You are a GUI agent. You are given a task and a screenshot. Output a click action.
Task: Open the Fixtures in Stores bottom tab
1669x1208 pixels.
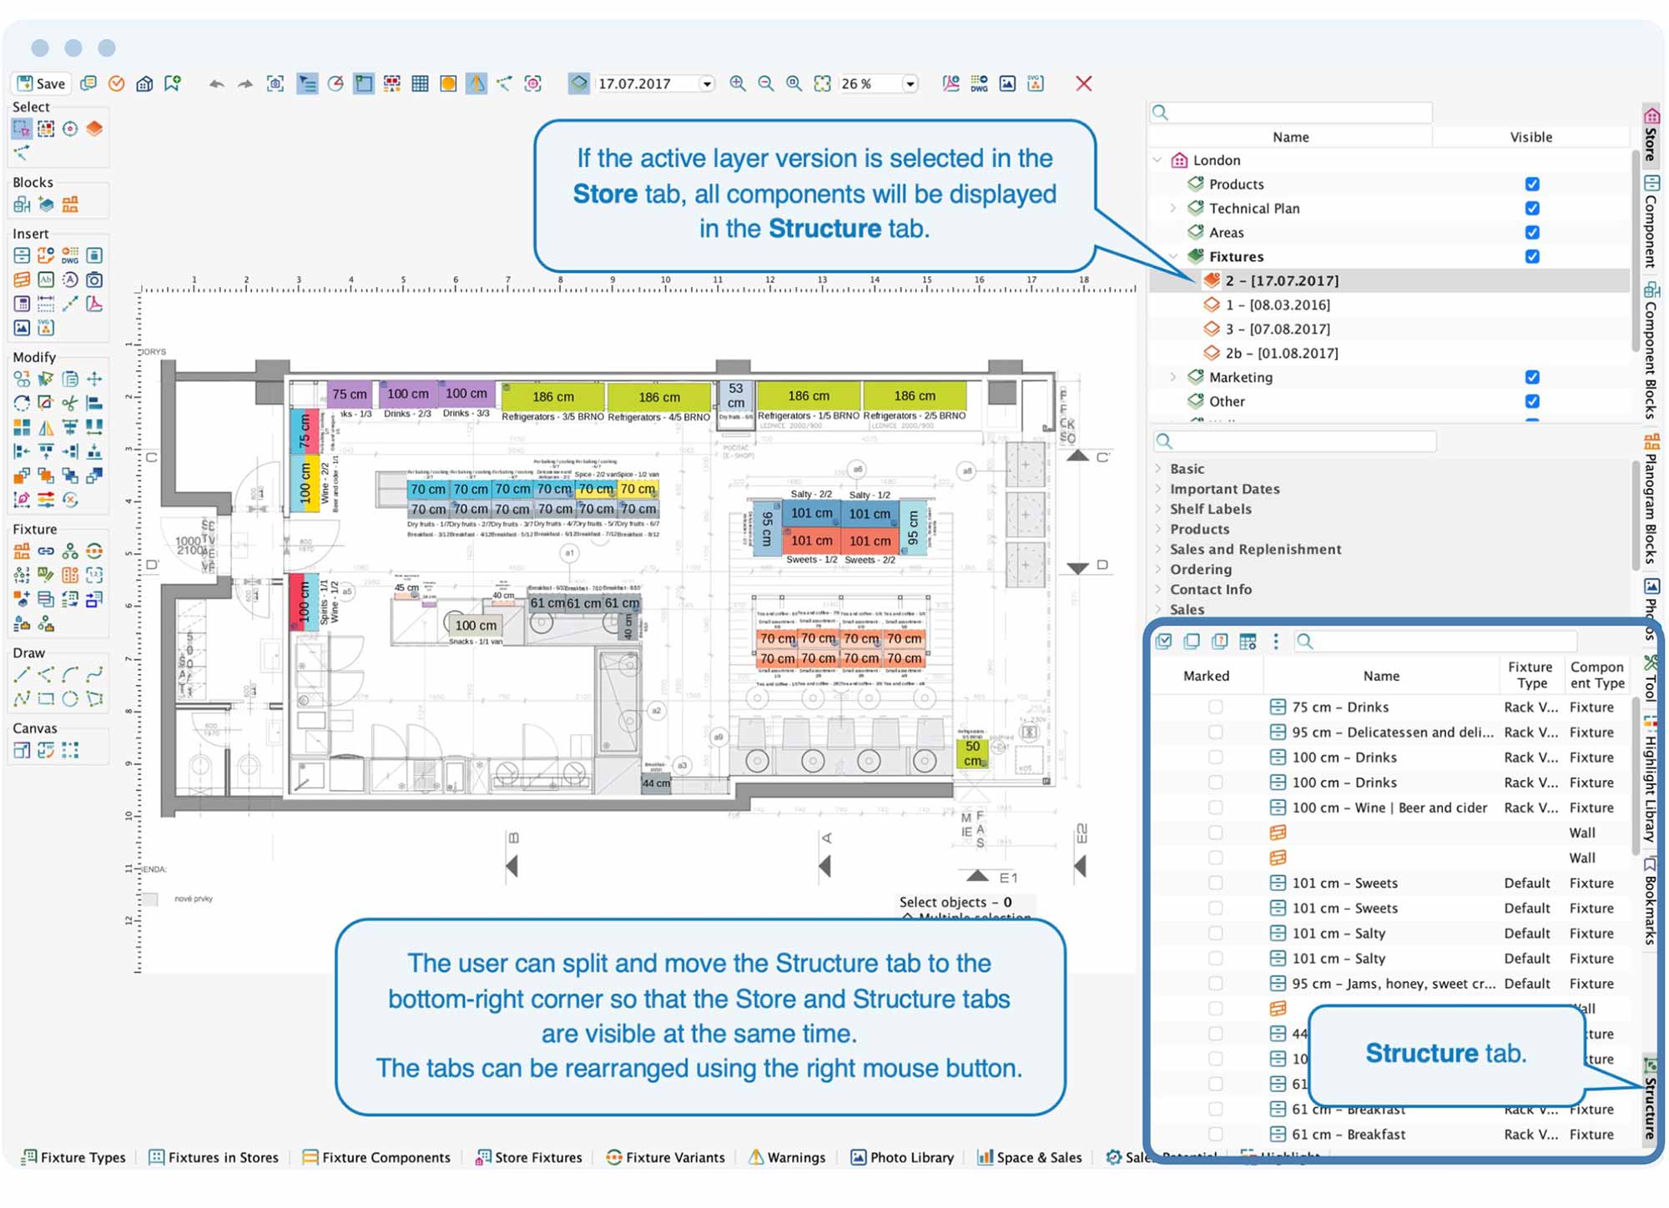tap(214, 1157)
